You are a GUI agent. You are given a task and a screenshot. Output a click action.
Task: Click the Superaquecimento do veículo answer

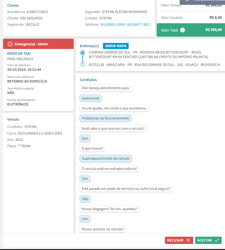click(x=106, y=158)
